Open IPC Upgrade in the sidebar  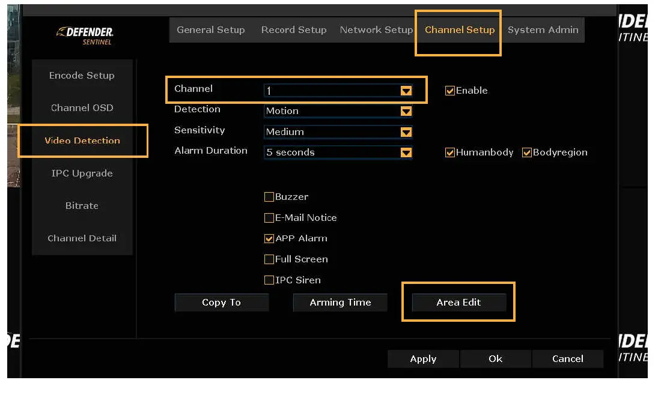[x=82, y=173]
